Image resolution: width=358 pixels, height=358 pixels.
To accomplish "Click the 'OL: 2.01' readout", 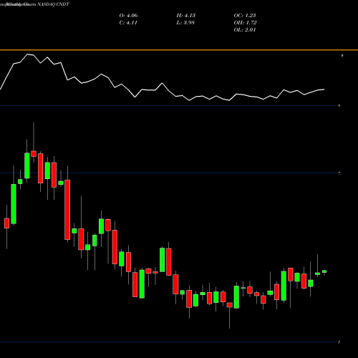I will [x=245, y=30].
